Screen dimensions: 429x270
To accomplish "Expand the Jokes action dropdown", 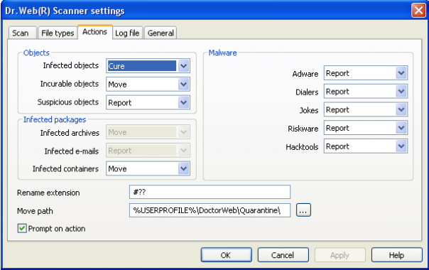I will (x=366, y=110).
